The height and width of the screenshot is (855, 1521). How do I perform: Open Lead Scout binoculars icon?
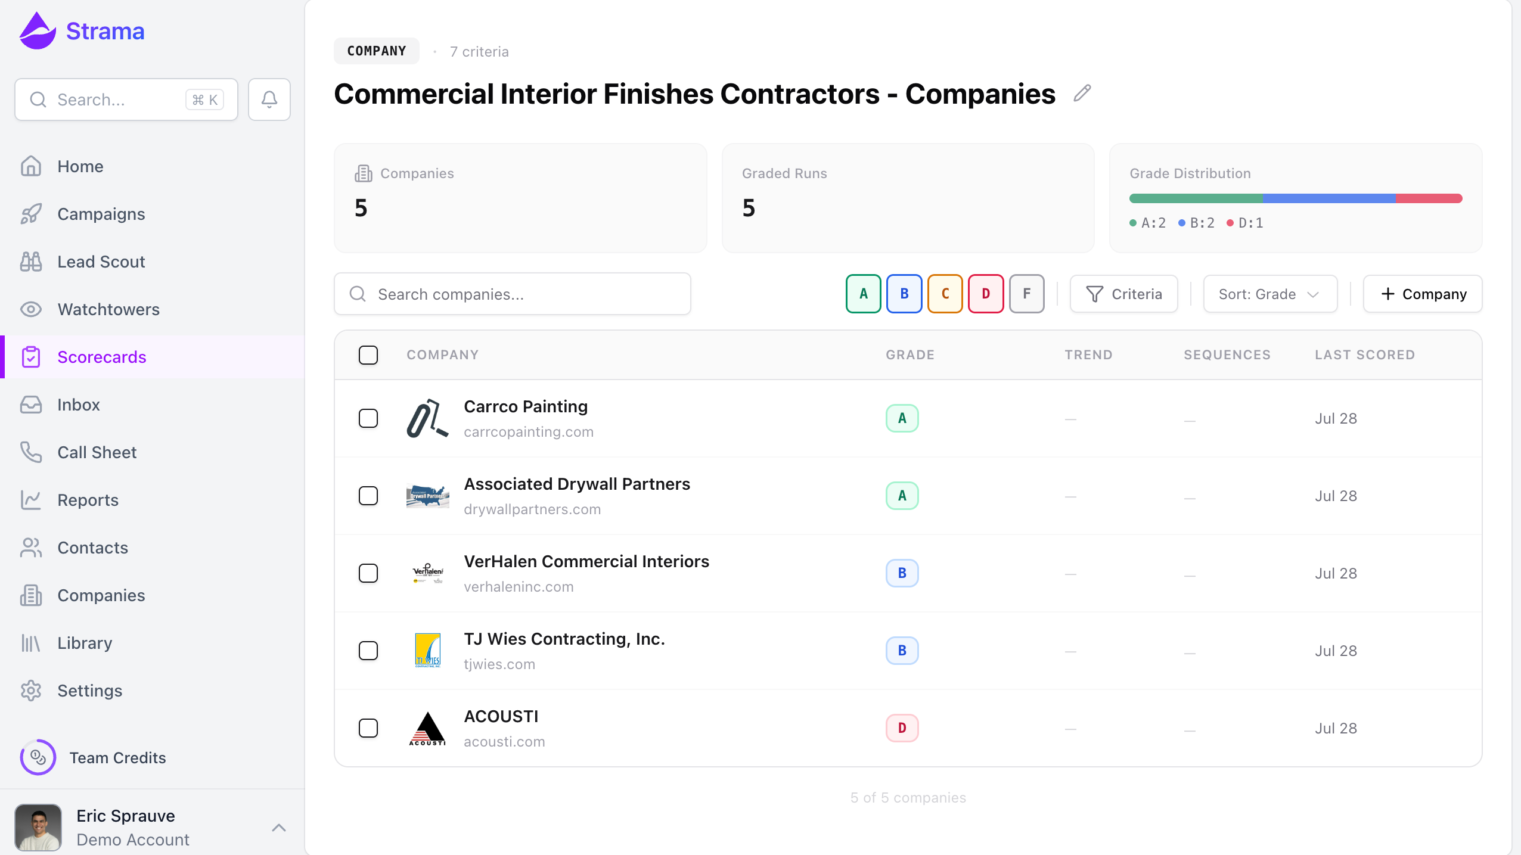pyautogui.click(x=31, y=262)
